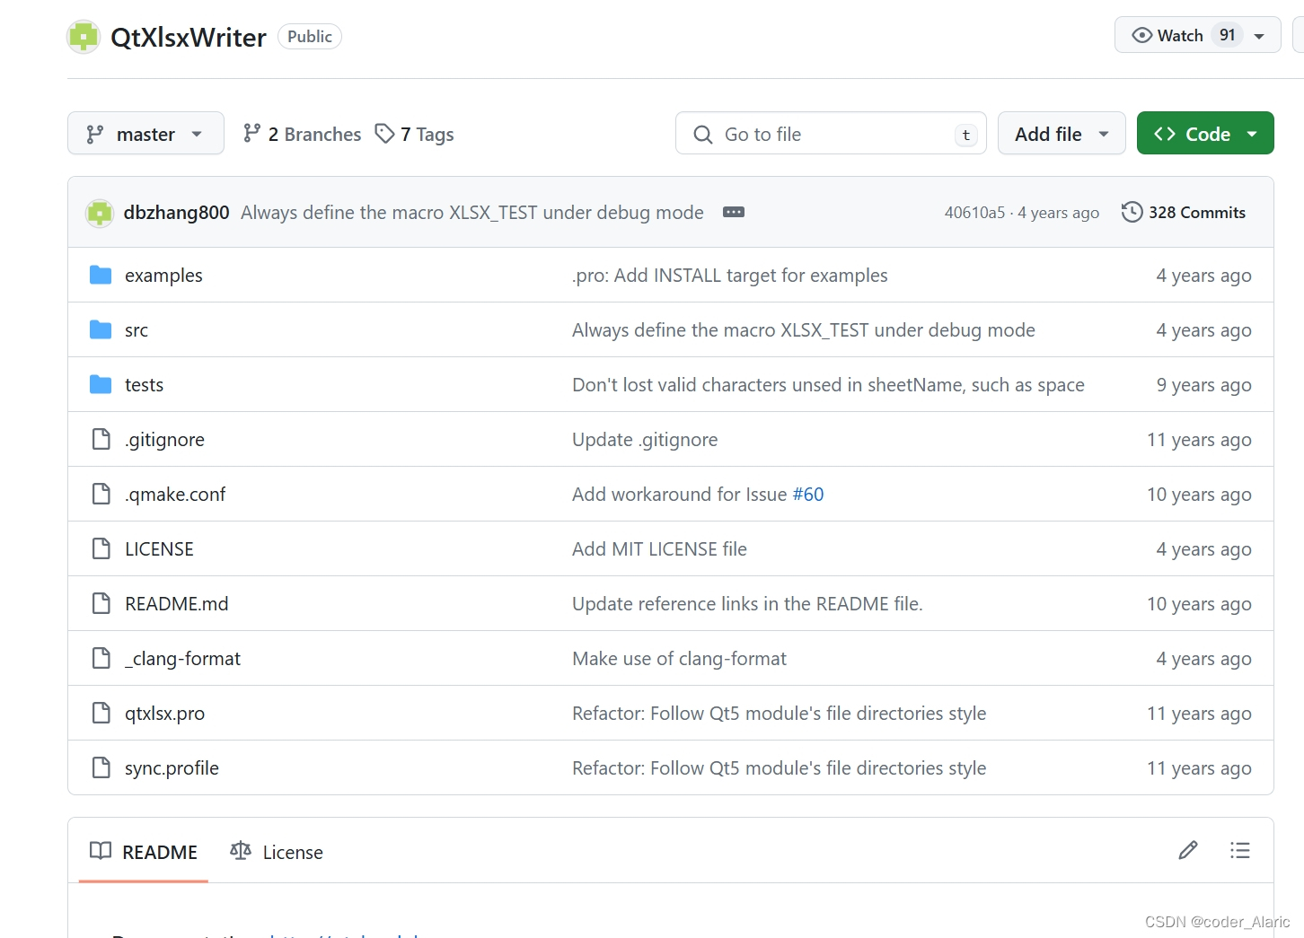1304x938 pixels.
Task: Open the master branch dropdown
Action: point(145,134)
